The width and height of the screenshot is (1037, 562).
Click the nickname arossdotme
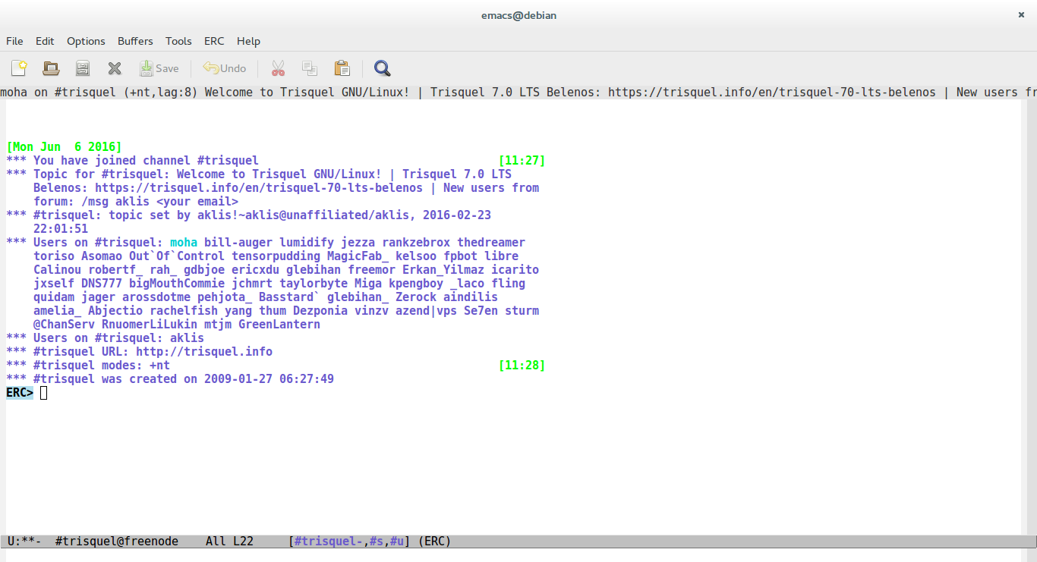[156, 297]
